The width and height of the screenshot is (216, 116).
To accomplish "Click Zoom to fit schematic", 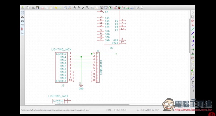I will (87, 8).
